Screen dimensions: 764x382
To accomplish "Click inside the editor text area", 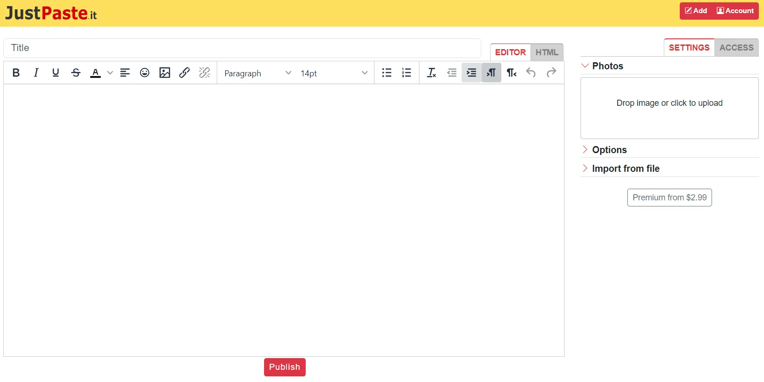I will (x=284, y=220).
